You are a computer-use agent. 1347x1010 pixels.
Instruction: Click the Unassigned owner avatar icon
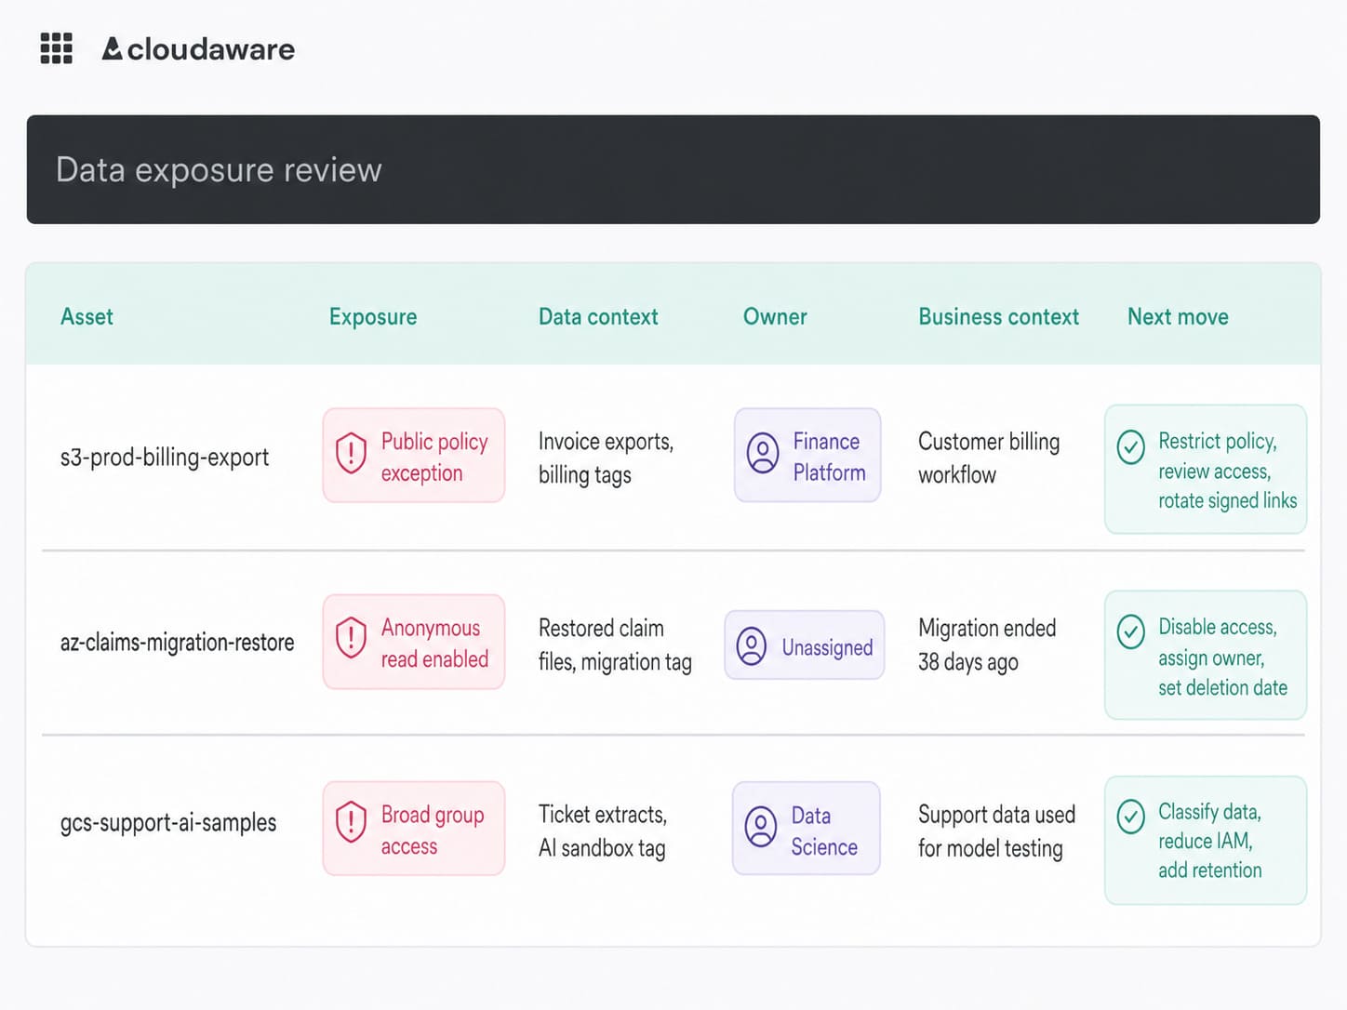pyautogui.click(x=752, y=645)
